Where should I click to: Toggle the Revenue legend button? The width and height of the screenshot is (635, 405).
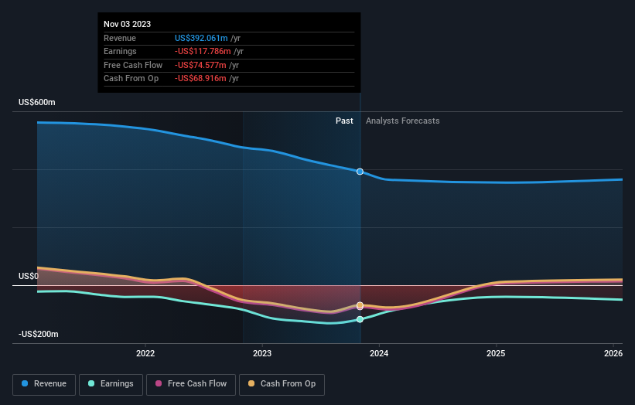(x=44, y=384)
